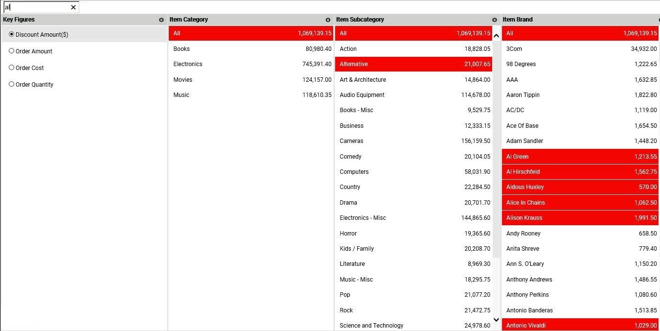
Task: Click the Al Green brand row
Action: [x=580, y=157]
